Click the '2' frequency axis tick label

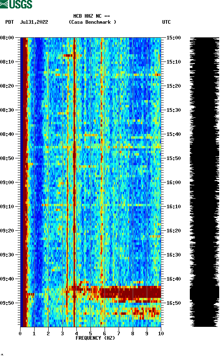48,333
